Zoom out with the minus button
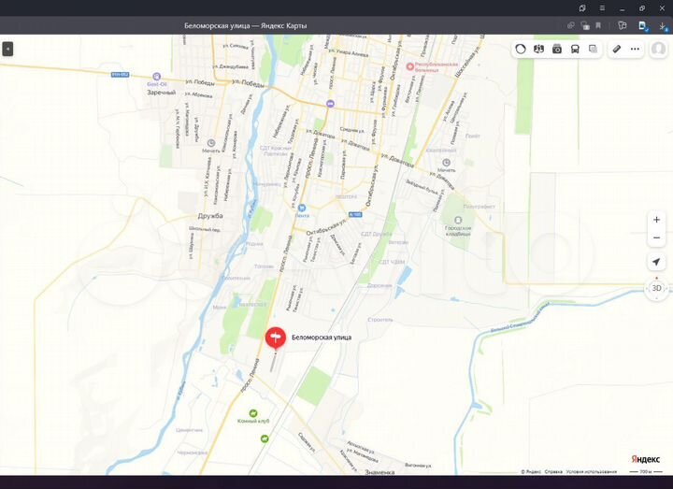 [656, 237]
